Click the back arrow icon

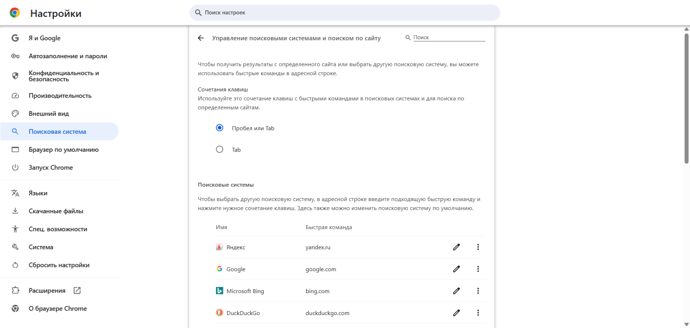(x=201, y=38)
